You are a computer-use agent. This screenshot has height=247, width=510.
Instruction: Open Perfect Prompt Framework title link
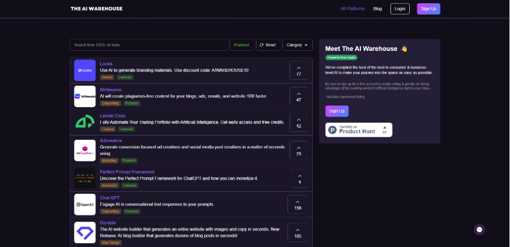point(127,172)
